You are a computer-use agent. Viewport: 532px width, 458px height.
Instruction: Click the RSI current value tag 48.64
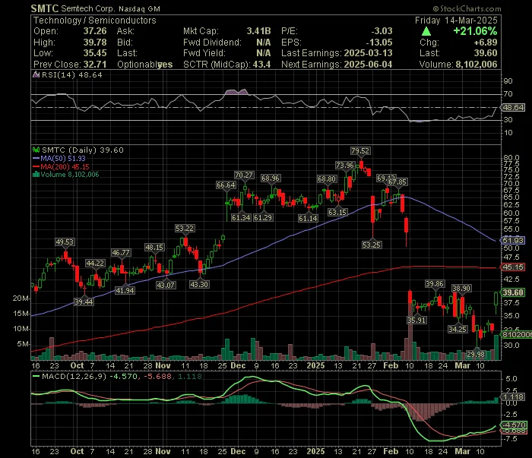click(x=513, y=107)
